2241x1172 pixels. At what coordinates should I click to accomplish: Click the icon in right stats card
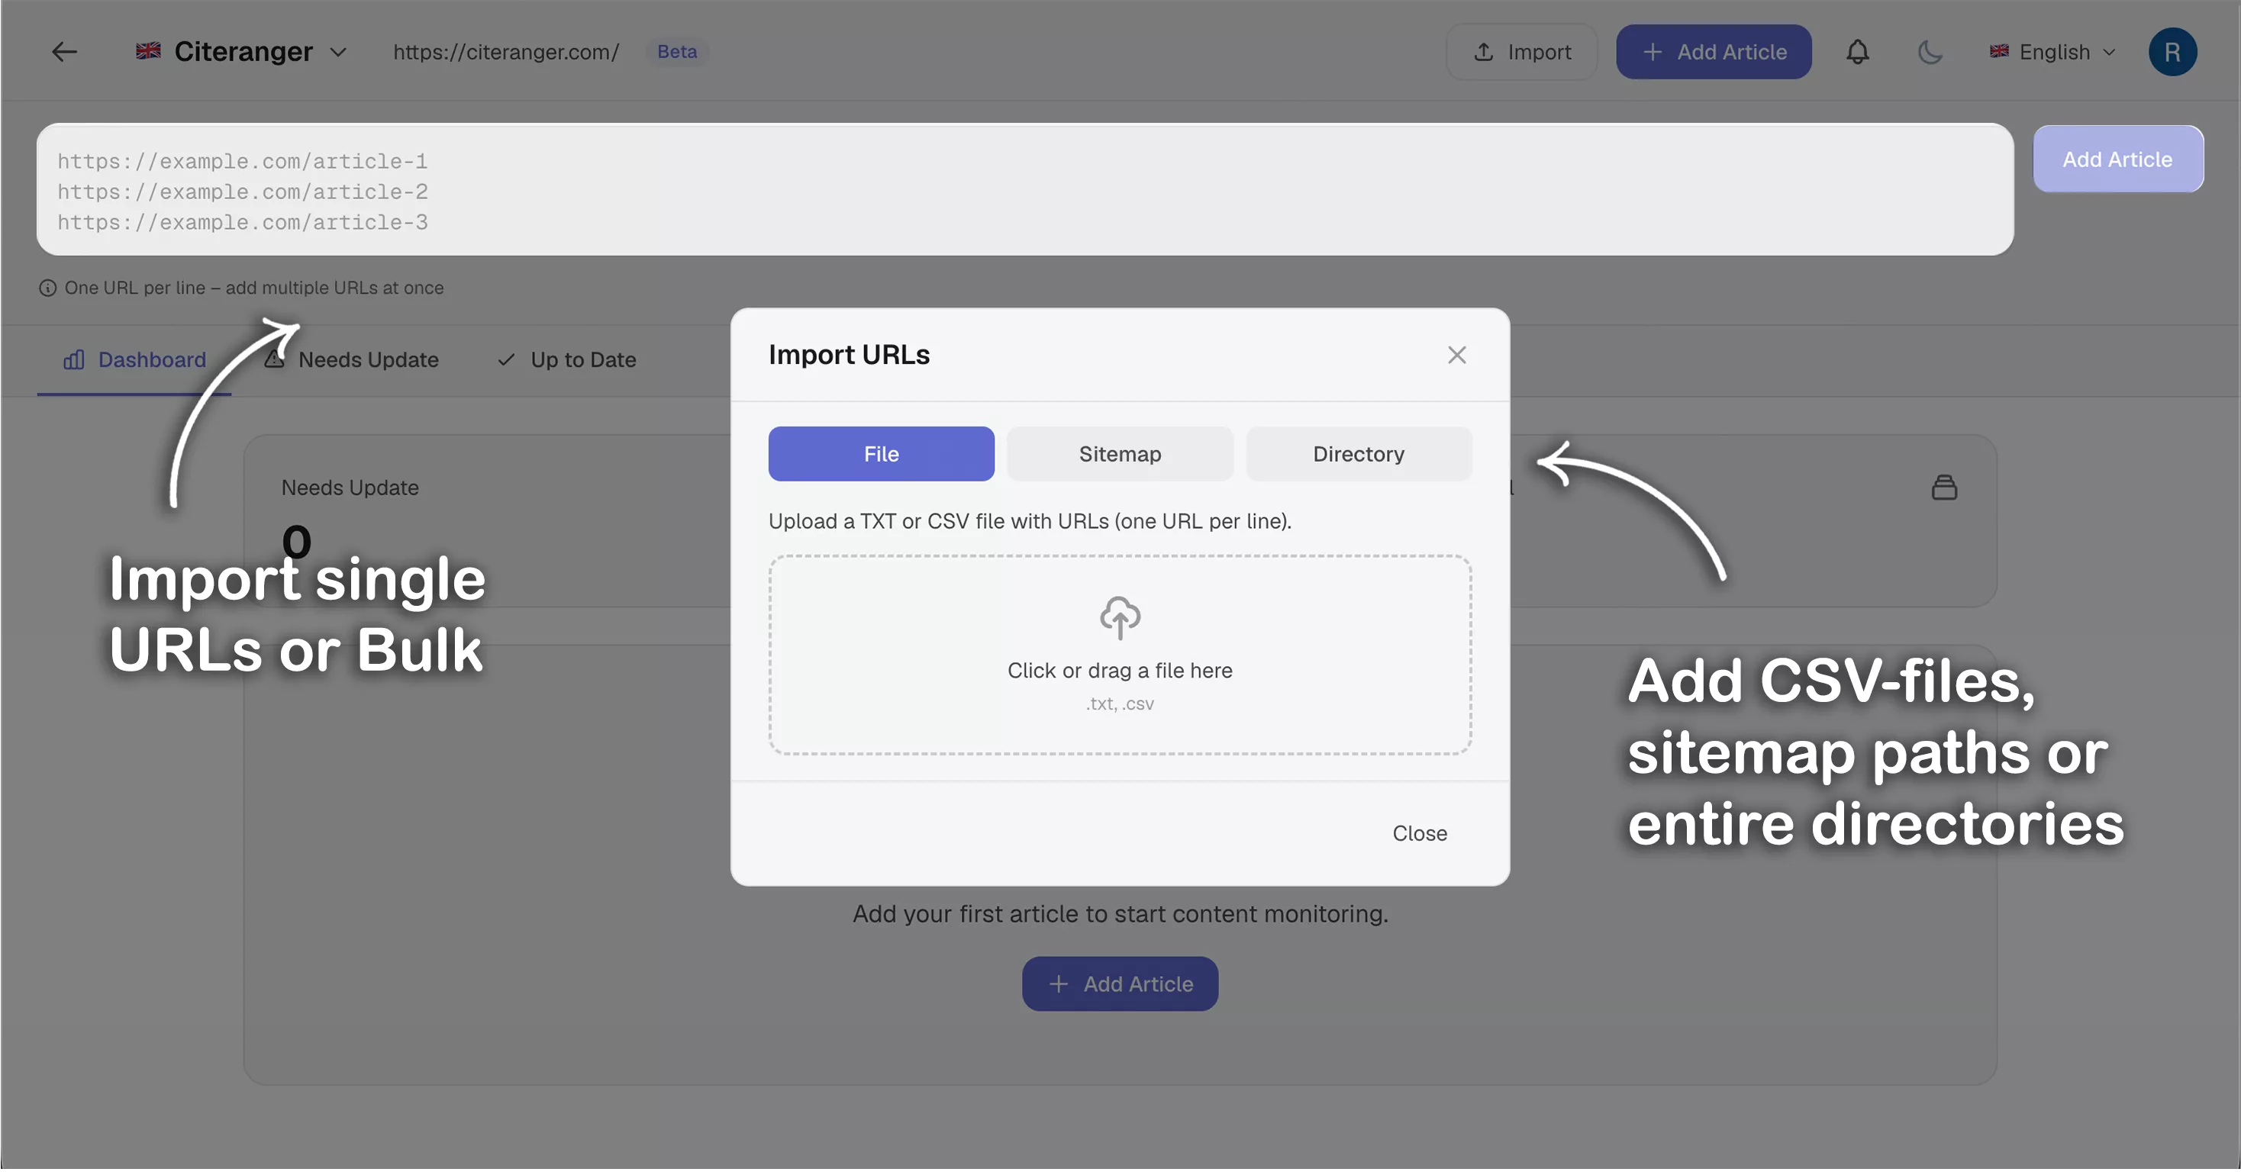[x=1943, y=488]
